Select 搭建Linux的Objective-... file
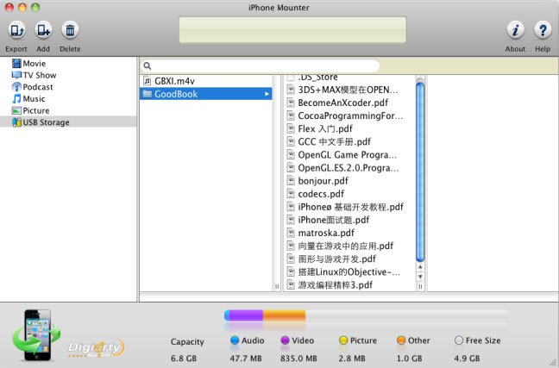Viewport: 559px width, 368px height. coord(349,272)
